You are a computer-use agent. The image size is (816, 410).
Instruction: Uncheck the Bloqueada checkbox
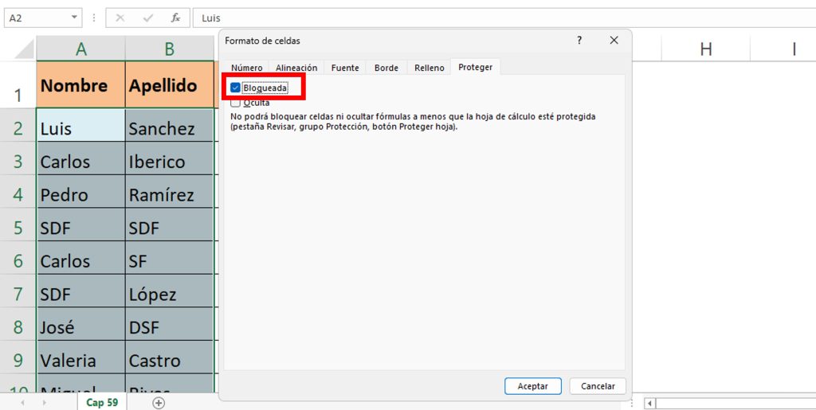pyautogui.click(x=236, y=88)
